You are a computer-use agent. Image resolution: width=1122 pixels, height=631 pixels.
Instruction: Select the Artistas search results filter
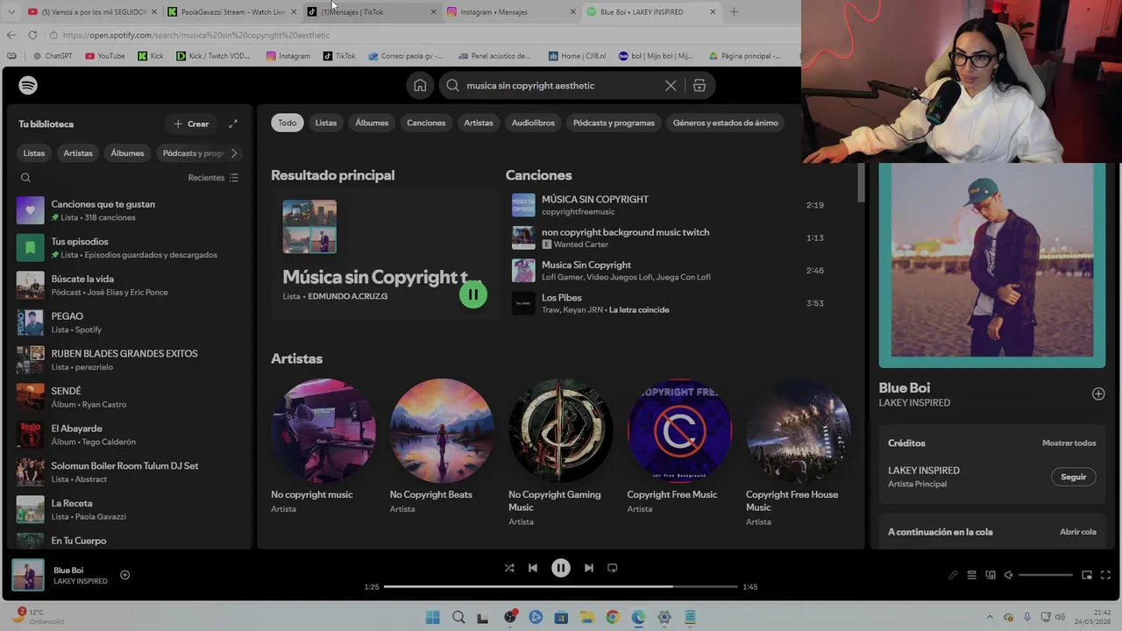479,123
